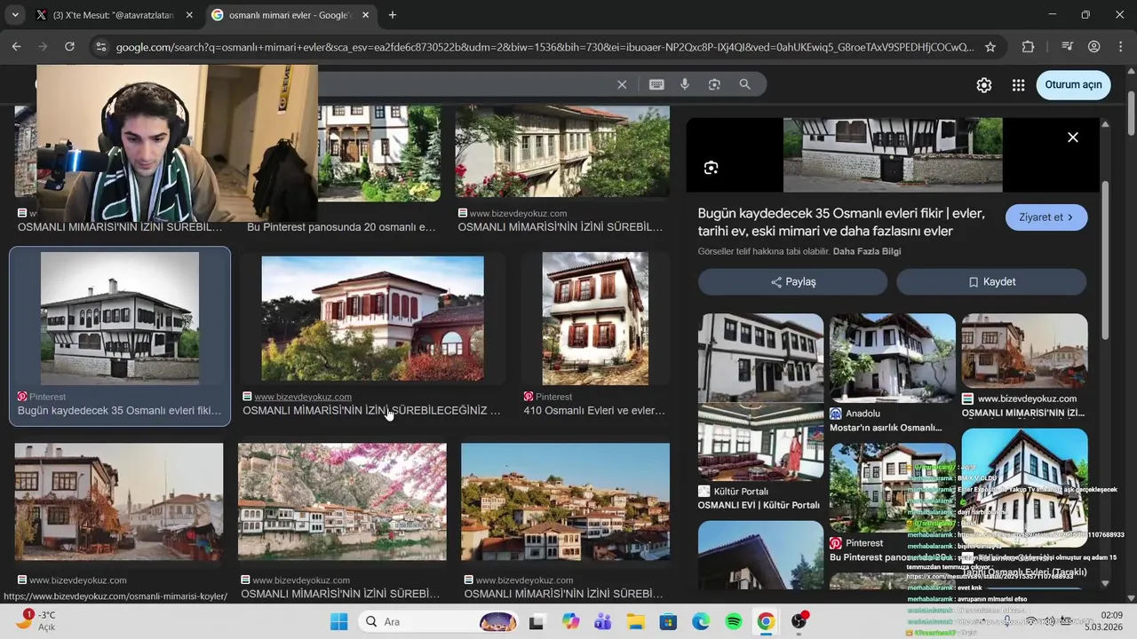The width and height of the screenshot is (1137, 639).
Task: Open the www.bizevdeyokuz.com link under red-shuttered house
Action: pyautogui.click(x=303, y=397)
